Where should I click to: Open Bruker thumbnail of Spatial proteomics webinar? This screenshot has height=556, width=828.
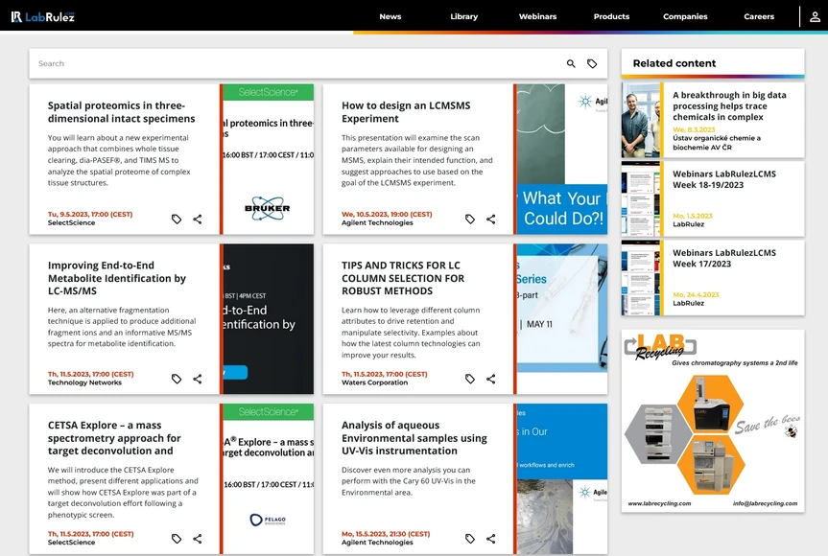point(267,159)
